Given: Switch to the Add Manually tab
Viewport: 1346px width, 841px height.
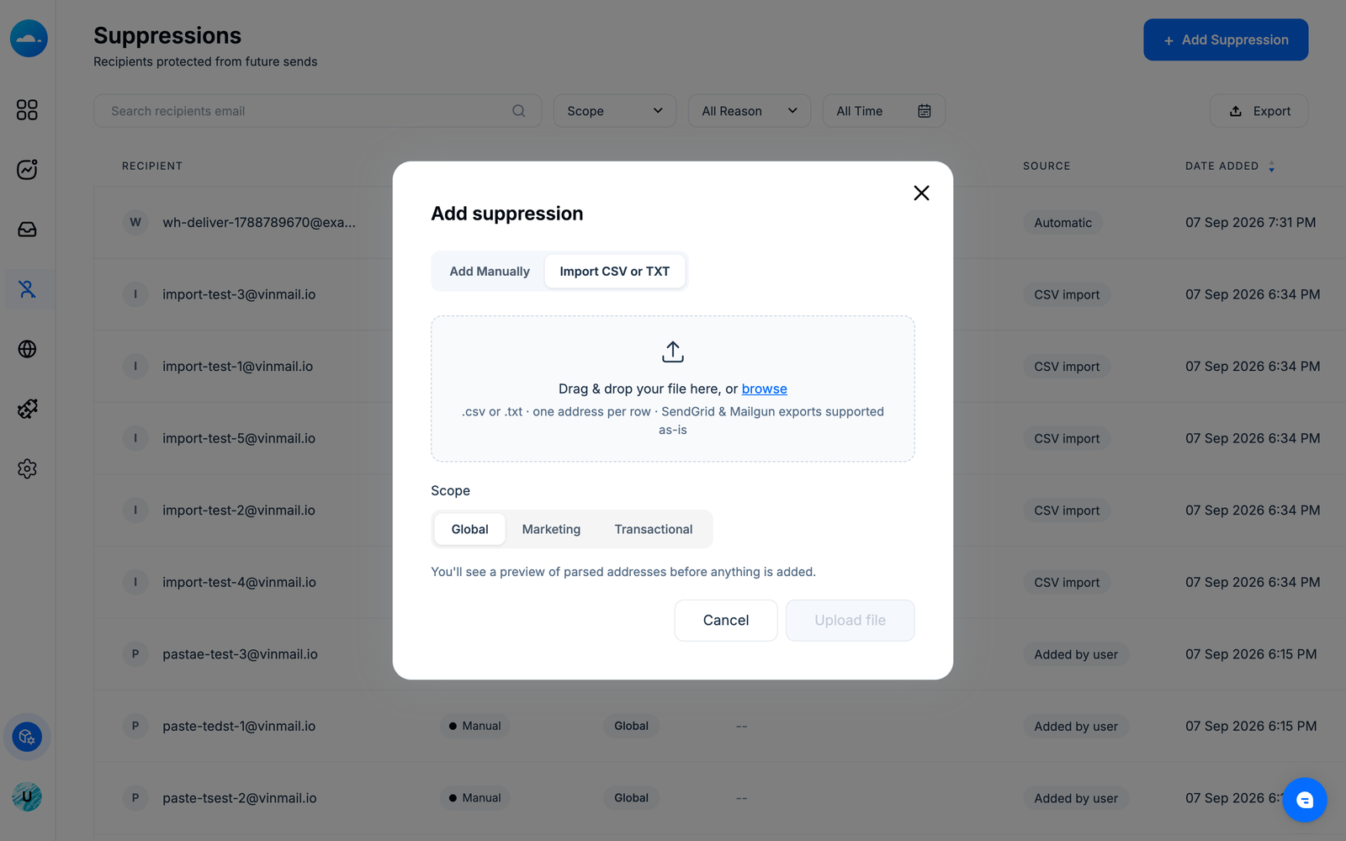Looking at the screenshot, I should coord(490,272).
